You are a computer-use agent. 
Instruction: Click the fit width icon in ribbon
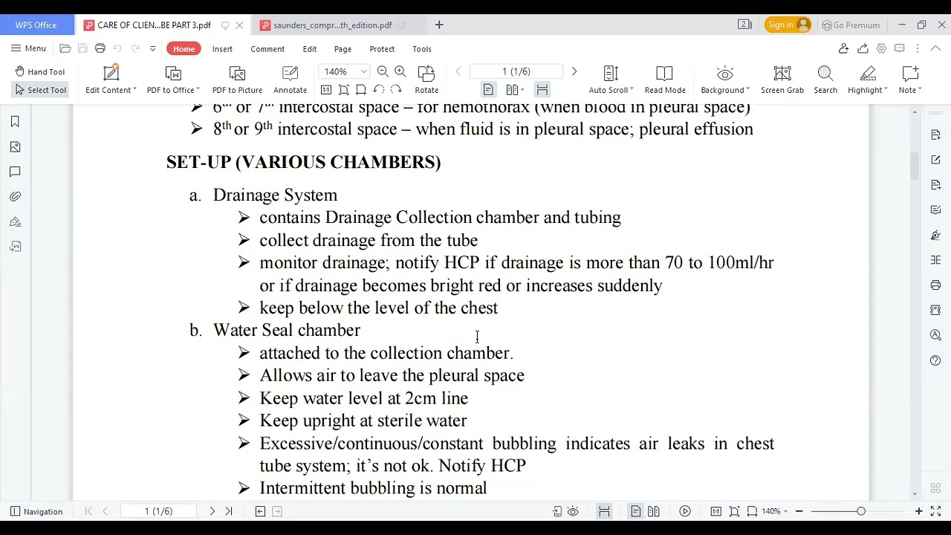pos(361,90)
